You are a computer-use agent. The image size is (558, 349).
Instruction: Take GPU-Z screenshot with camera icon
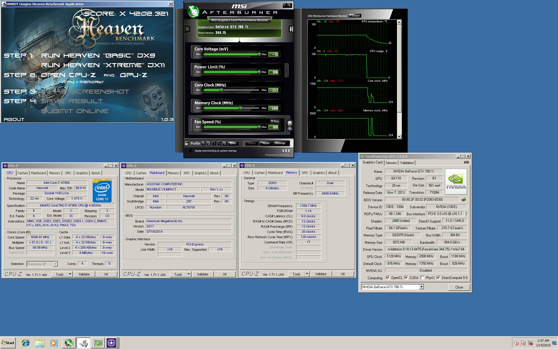click(466, 162)
